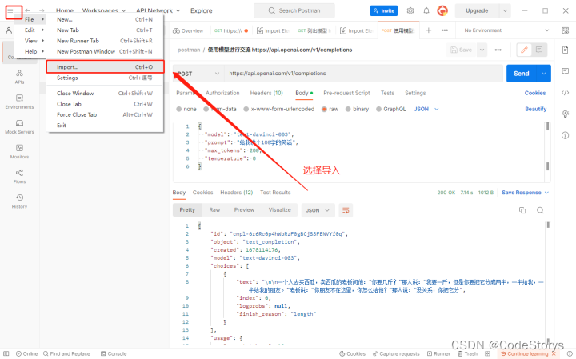Open the tab overflow three-dots menu
This screenshot has width=576, height=359.
click(x=445, y=30)
